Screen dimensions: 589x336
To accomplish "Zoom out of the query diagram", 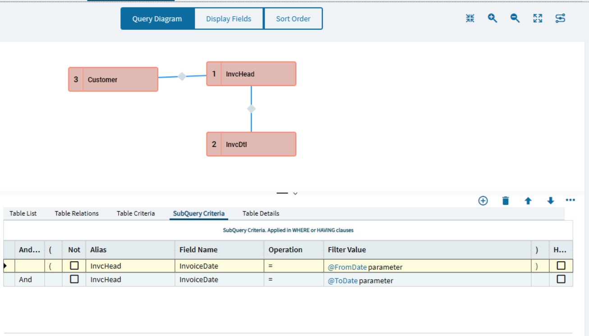I will [x=515, y=18].
